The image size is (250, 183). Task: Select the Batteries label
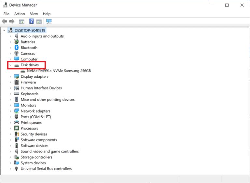click(x=28, y=42)
